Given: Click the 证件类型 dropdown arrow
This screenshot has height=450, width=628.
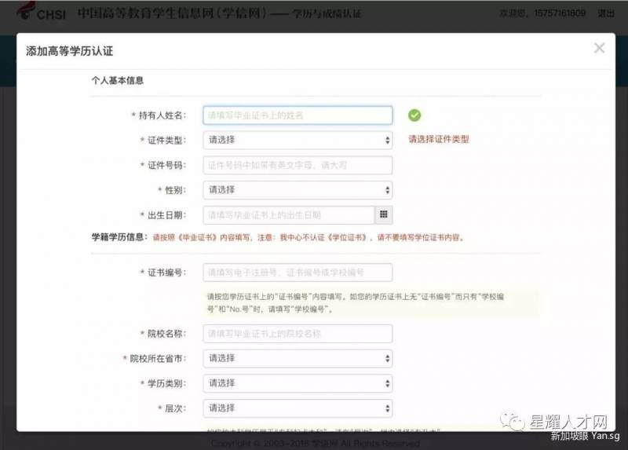Looking at the screenshot, I should tap(387, 140).
